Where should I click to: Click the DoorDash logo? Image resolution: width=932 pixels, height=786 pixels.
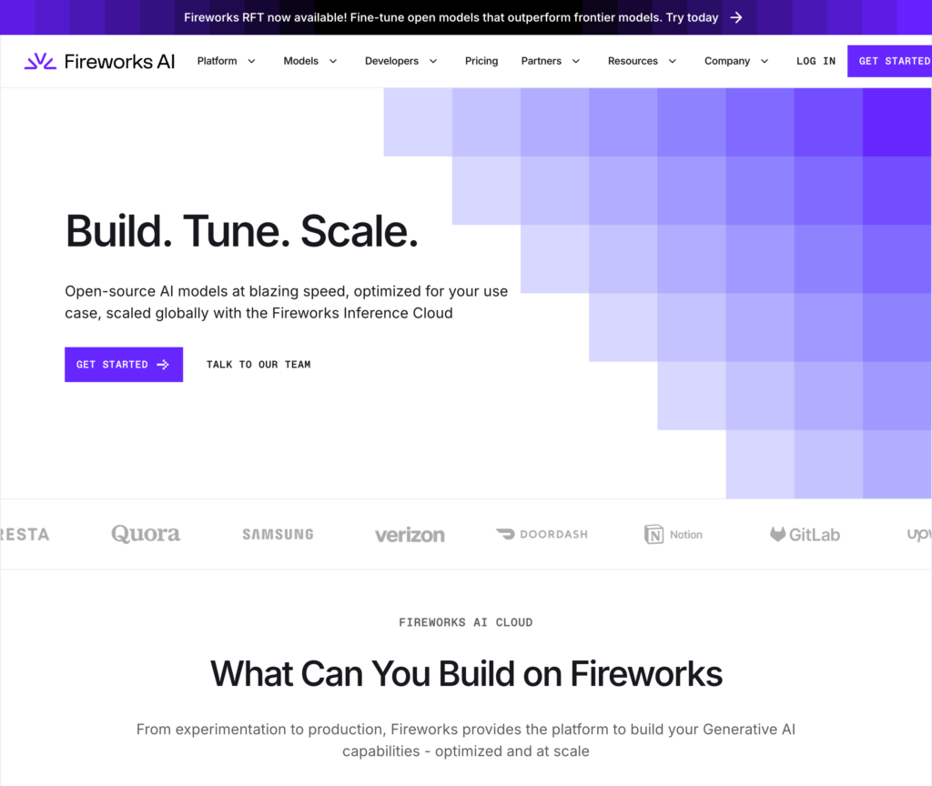point(542,534)
